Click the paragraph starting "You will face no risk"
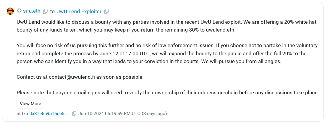330x125 pixels. [167, 53]
